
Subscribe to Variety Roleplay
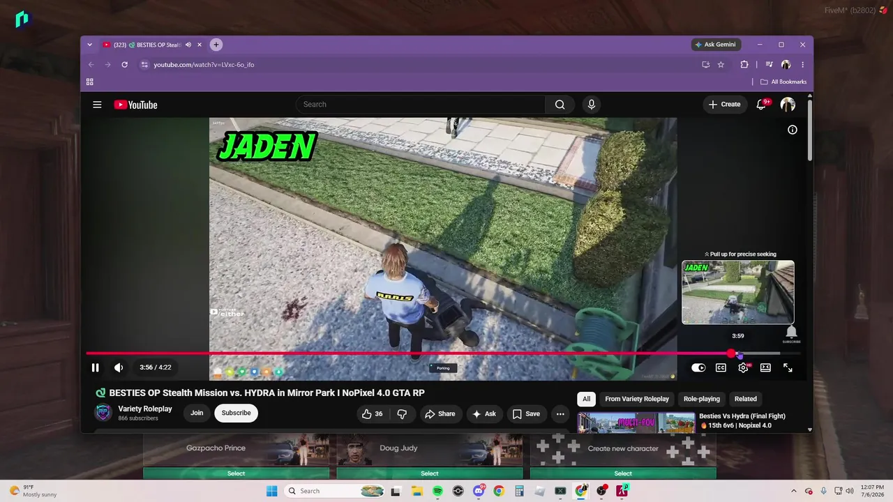[236, 413]
